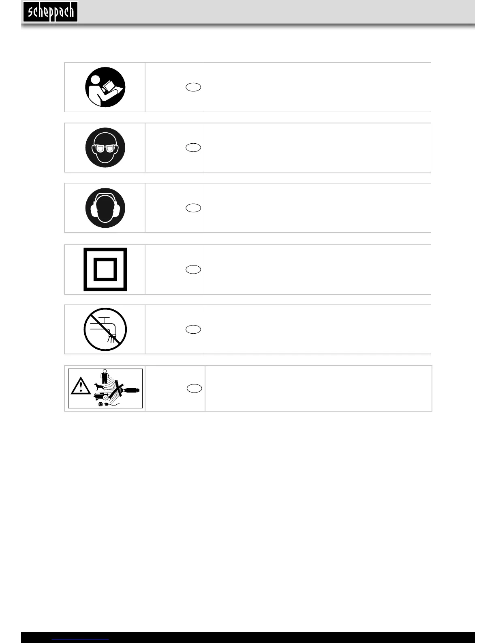Click the scheppach logo

click(x=50, y=12)
